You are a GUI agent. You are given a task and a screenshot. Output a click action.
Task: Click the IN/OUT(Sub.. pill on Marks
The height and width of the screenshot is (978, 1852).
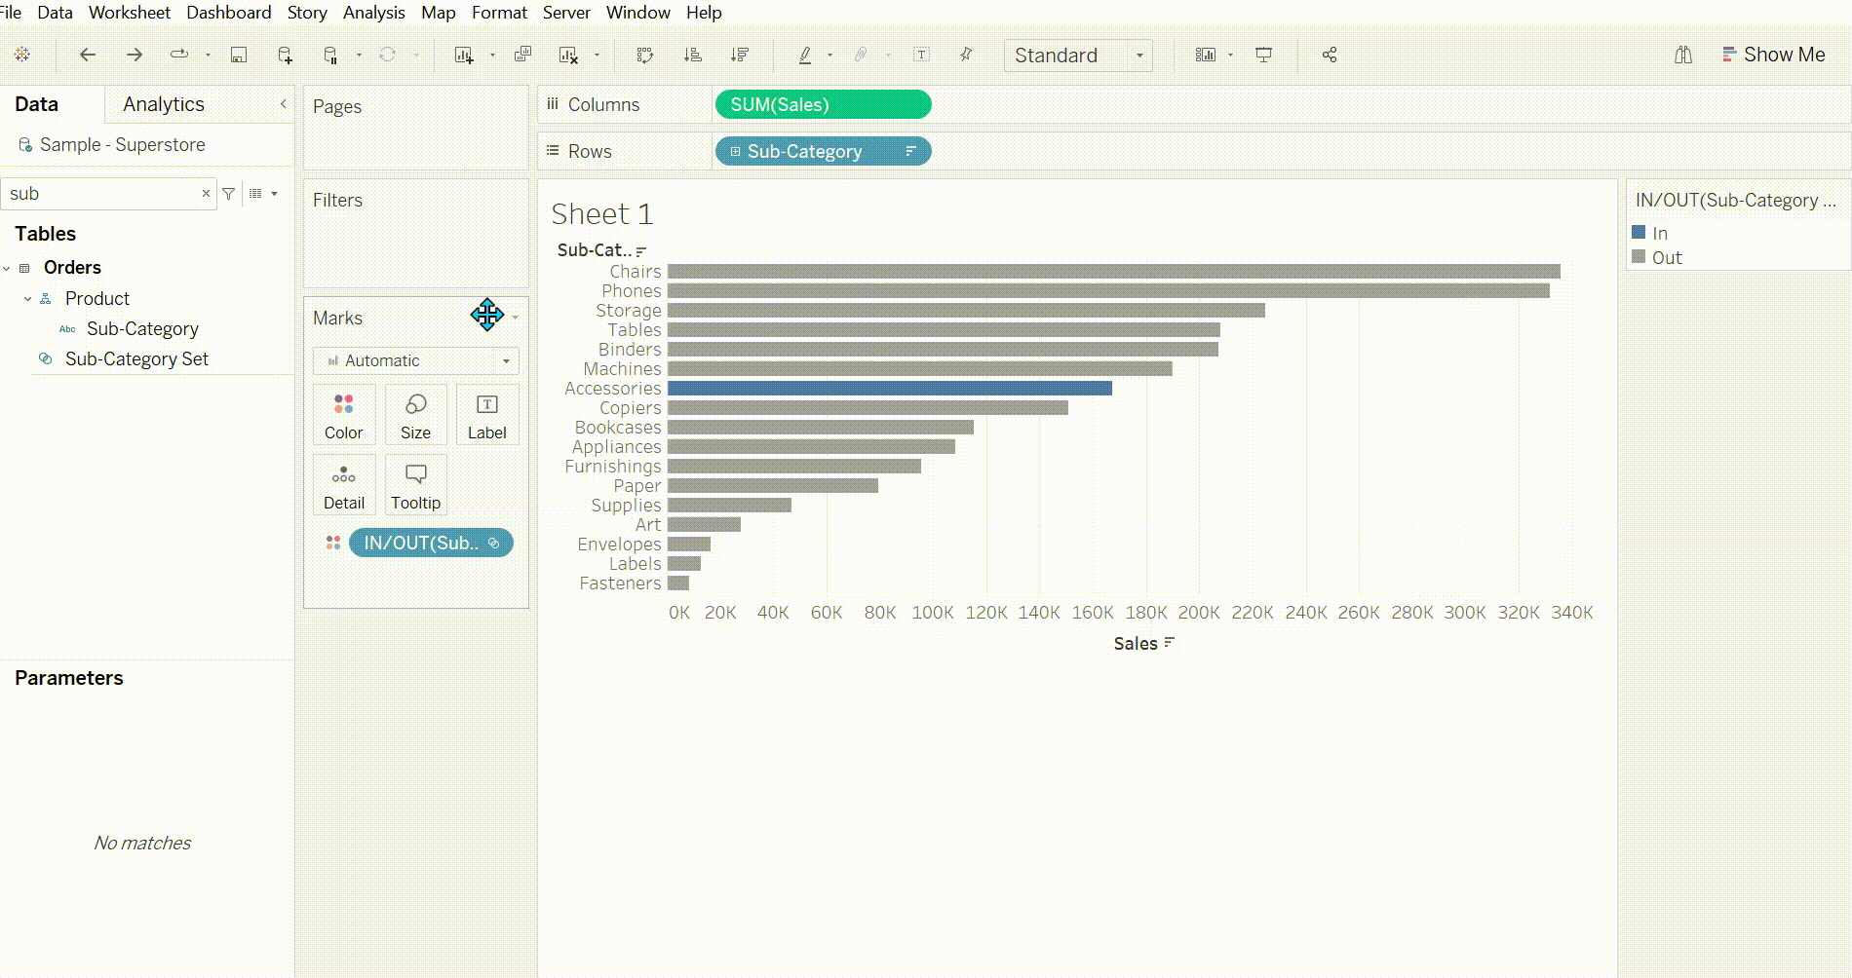(431, 543)
